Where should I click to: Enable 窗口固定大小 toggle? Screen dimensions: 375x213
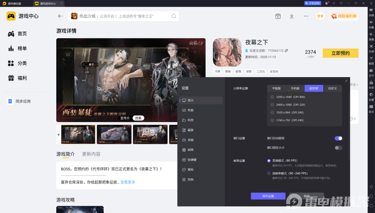point(338,147)
